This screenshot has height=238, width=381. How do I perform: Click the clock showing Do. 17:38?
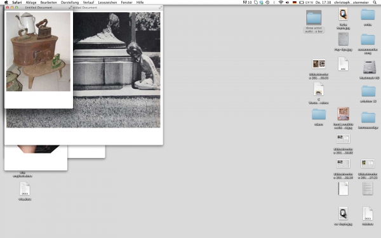[x=323, y=3]
